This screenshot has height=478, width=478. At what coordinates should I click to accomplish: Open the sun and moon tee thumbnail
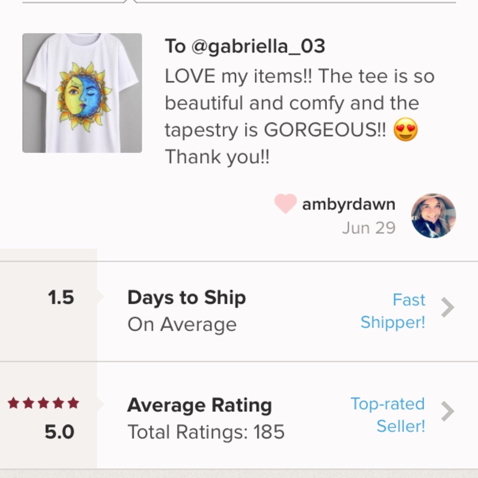pos(82,93)
